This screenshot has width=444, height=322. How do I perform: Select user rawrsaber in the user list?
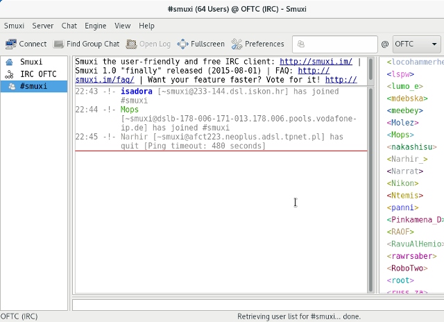(x=411, y=256)
